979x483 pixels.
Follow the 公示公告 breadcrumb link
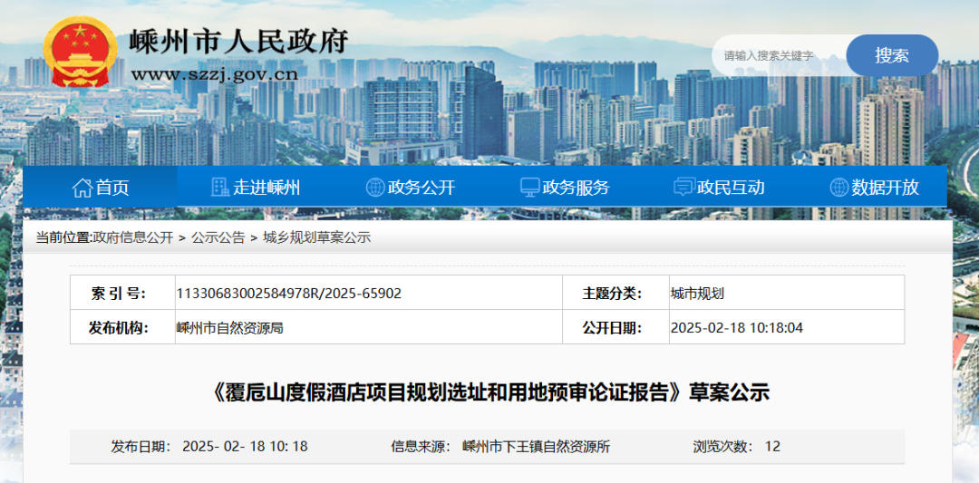click(x=218, y=237)
